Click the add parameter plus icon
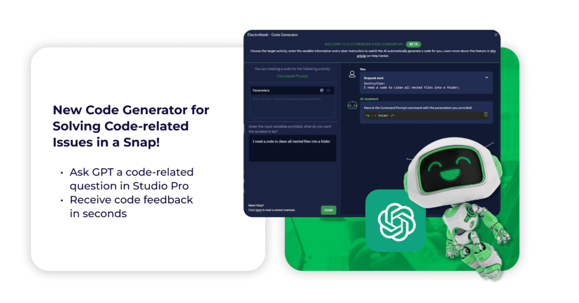Viewport: 579px width, 303px height. (322, 90)
